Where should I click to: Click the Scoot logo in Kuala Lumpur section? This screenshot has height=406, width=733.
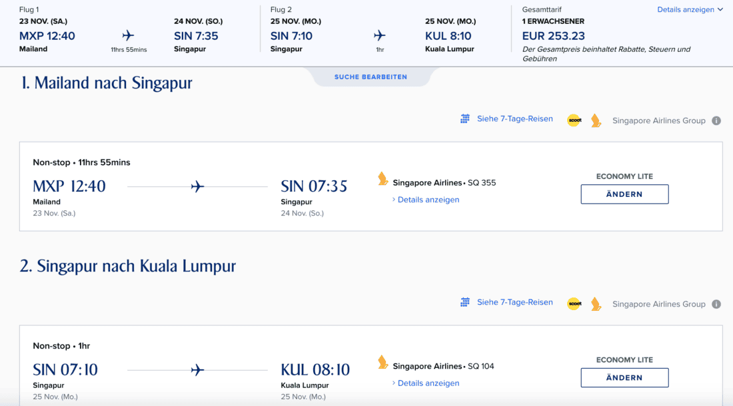(x=574, y=304)
